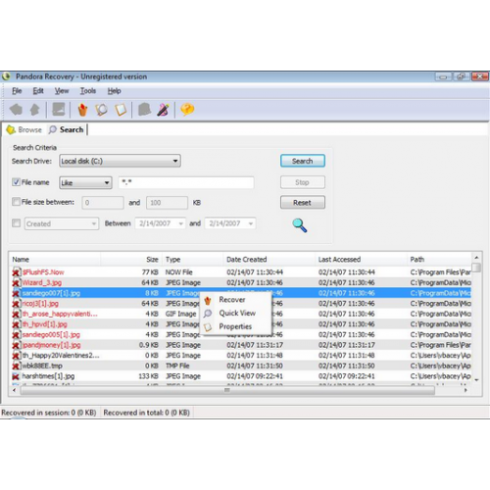Click the large magnifying glass search icon
Image resolution: width=490 pixels, height=490 pixels.
(299, 225)
